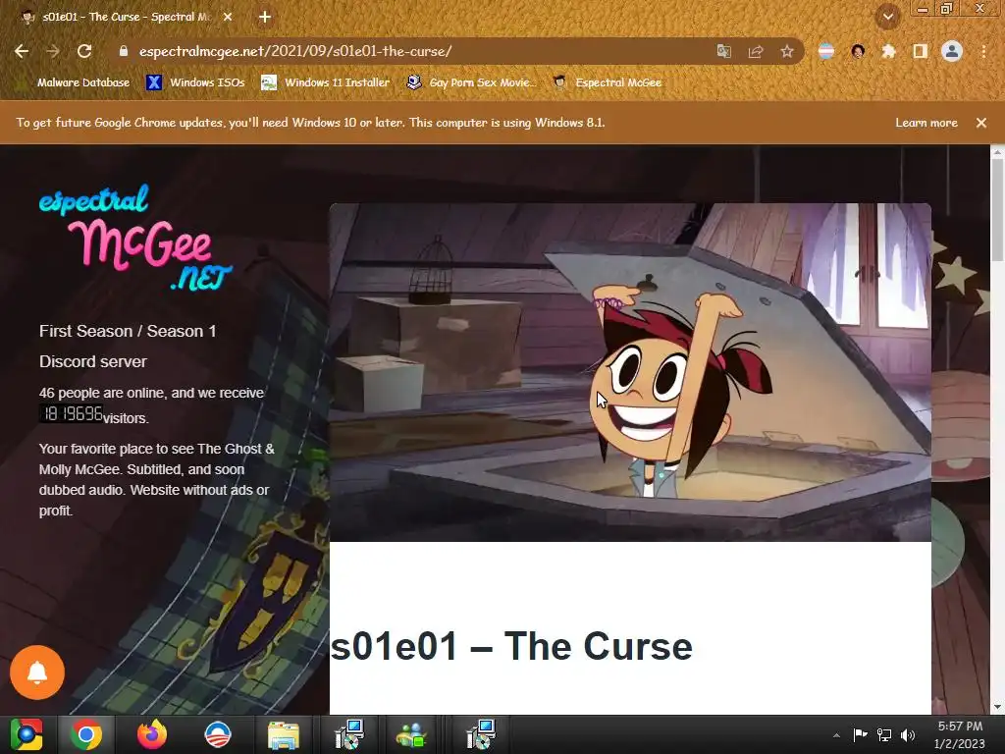Open the first installer icon on taskbar
This screenshot has height=754, width=1005.
349,734
